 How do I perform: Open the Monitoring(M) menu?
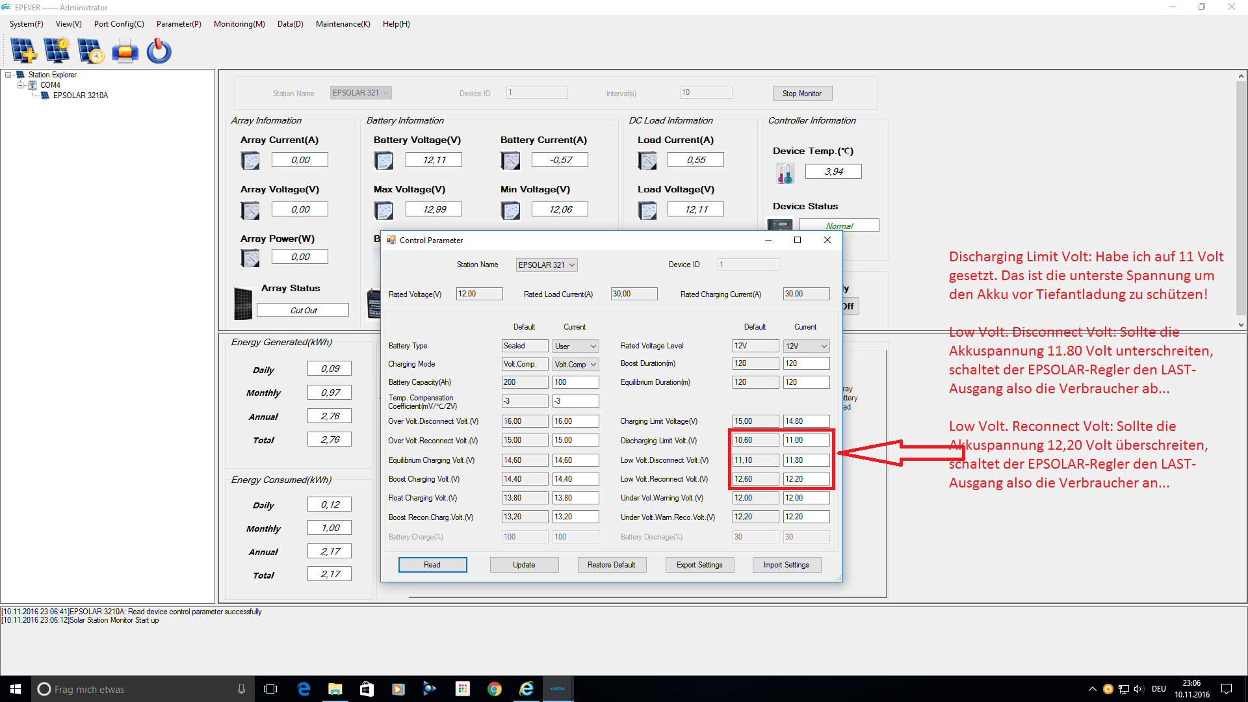click(239, 24)
